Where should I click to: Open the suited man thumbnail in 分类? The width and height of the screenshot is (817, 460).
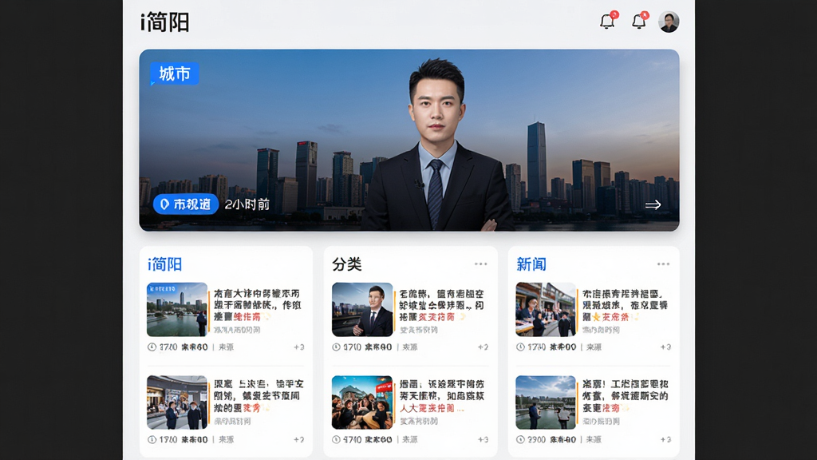362,309
